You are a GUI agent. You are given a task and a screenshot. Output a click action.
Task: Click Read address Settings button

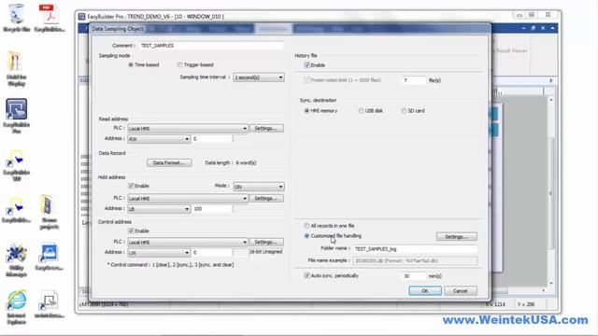click(x=266, y=129)
